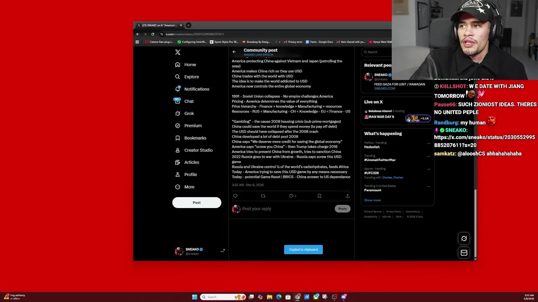The height and width of the screenshot is (302, 538).
Task: Click the Creator Studio icon
Action: tap(177, 150)
